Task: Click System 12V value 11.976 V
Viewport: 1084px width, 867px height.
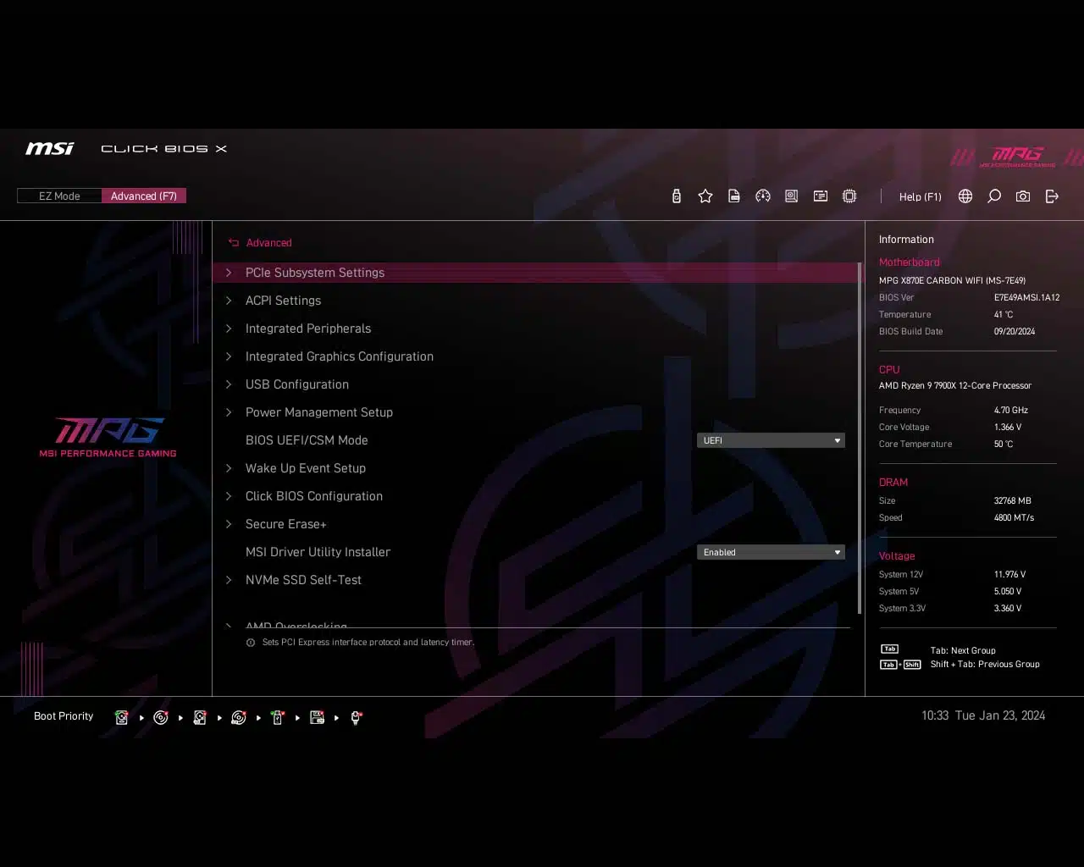Action: pos(1009,575)
